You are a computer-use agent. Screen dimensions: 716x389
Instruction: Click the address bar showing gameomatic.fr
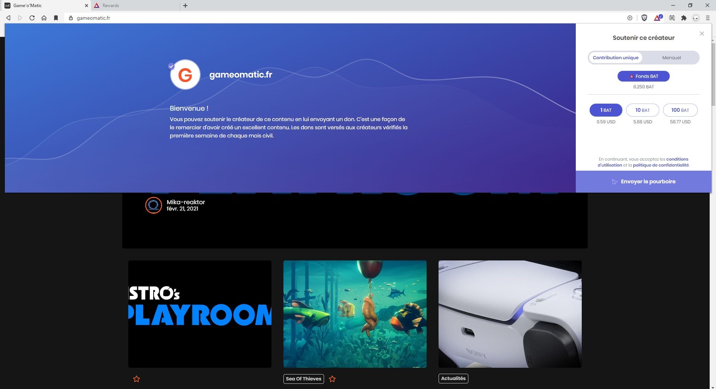pyautogui.click(x=343, y=18)
